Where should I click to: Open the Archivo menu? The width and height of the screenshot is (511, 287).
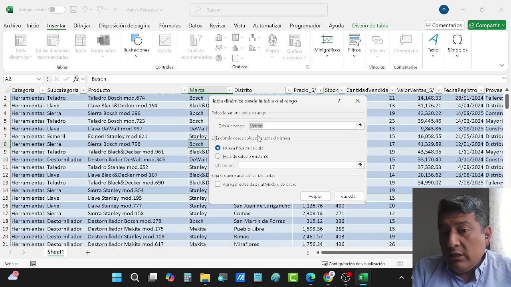(x=12, y=26)
